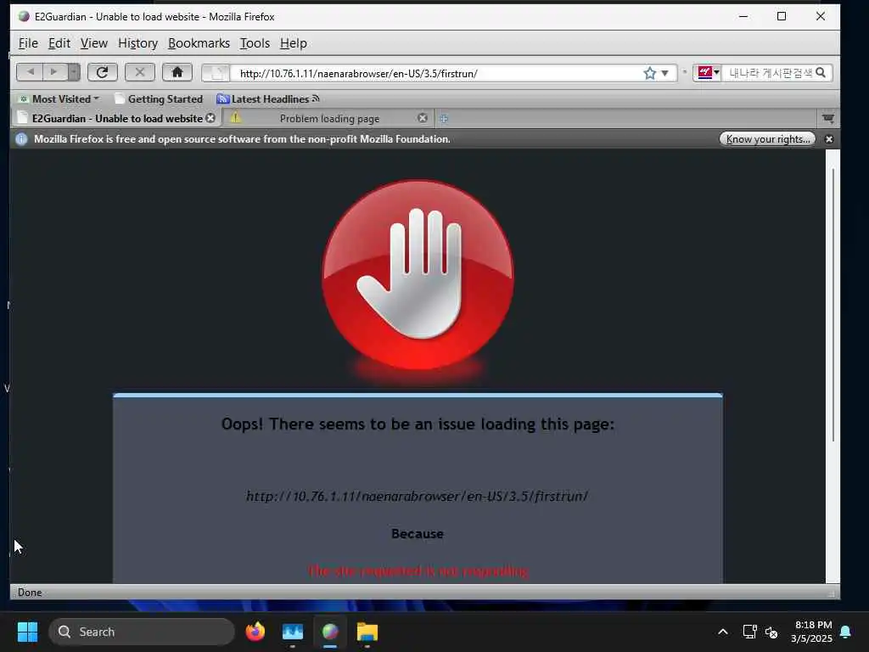Screen dimensions: 869x652
Task: Open the Edit menu
Action: coord(59,43)
